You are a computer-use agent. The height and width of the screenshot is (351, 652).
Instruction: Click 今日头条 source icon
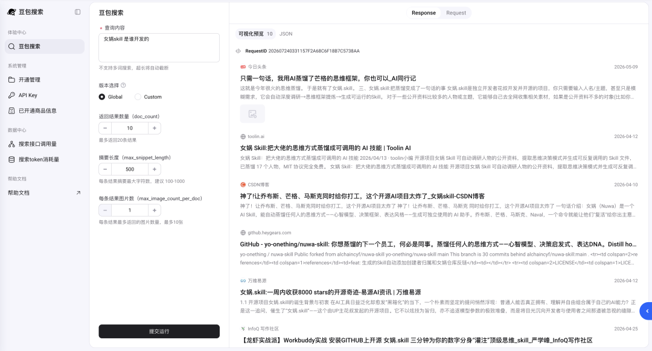point(243,67)
